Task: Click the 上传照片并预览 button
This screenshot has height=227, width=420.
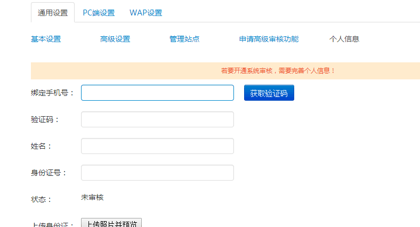Action: click(x=111, y=223)
